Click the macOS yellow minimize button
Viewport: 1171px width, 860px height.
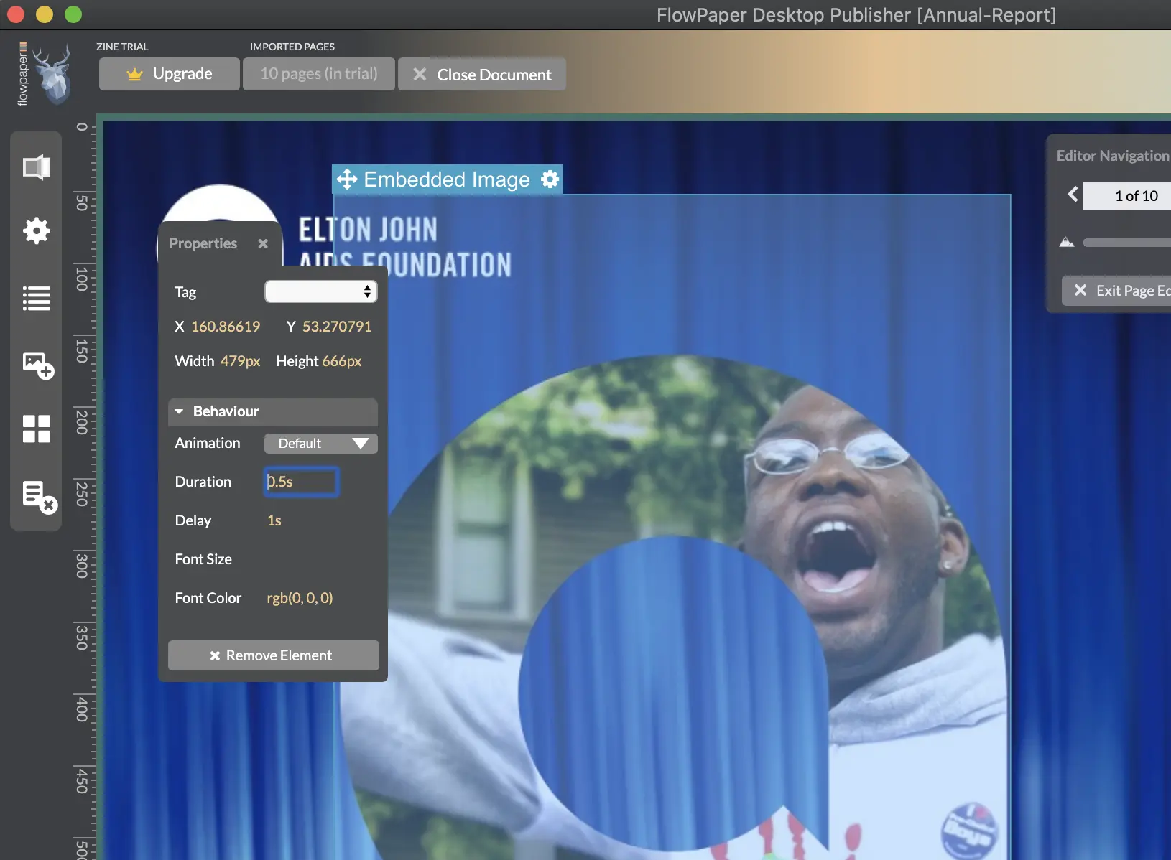tap(45, 14)
